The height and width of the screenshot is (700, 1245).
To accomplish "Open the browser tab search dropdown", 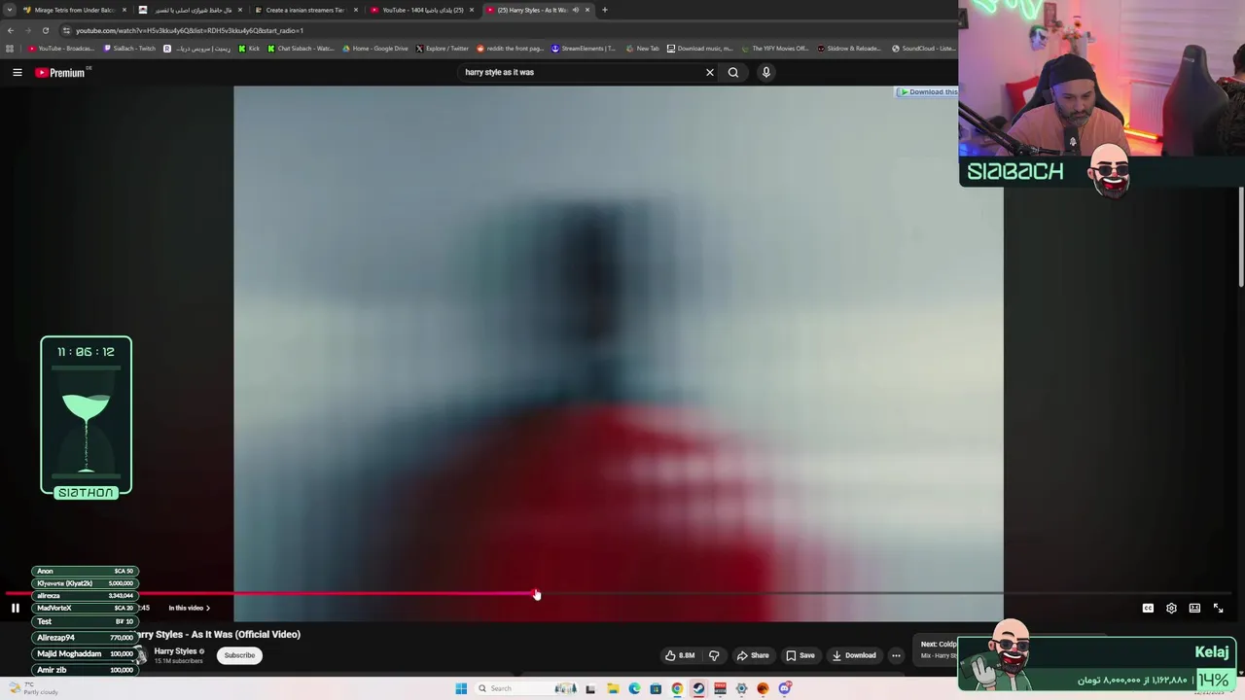I will point(10,10).
